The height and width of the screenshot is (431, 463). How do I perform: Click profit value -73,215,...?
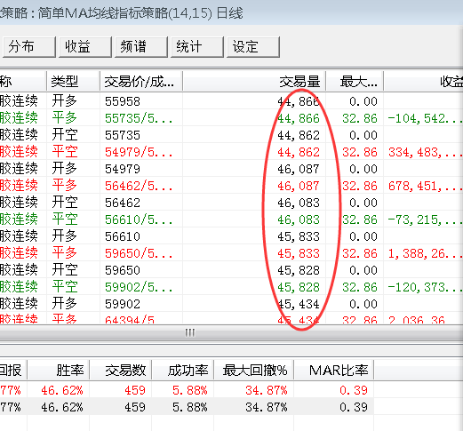click(x=425, y=219)
